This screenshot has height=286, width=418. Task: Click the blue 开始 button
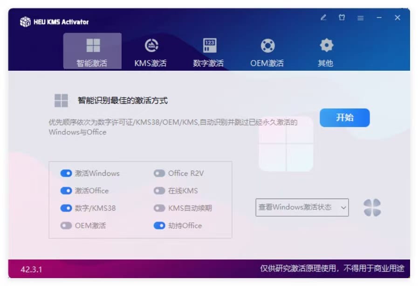click(x=345, y=118)
